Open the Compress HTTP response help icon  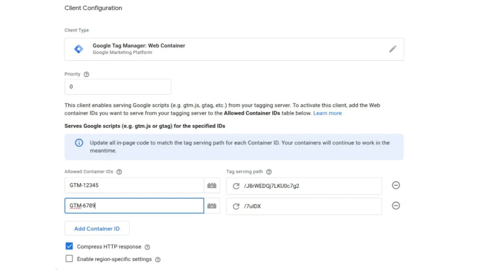(x=147, y=247)
